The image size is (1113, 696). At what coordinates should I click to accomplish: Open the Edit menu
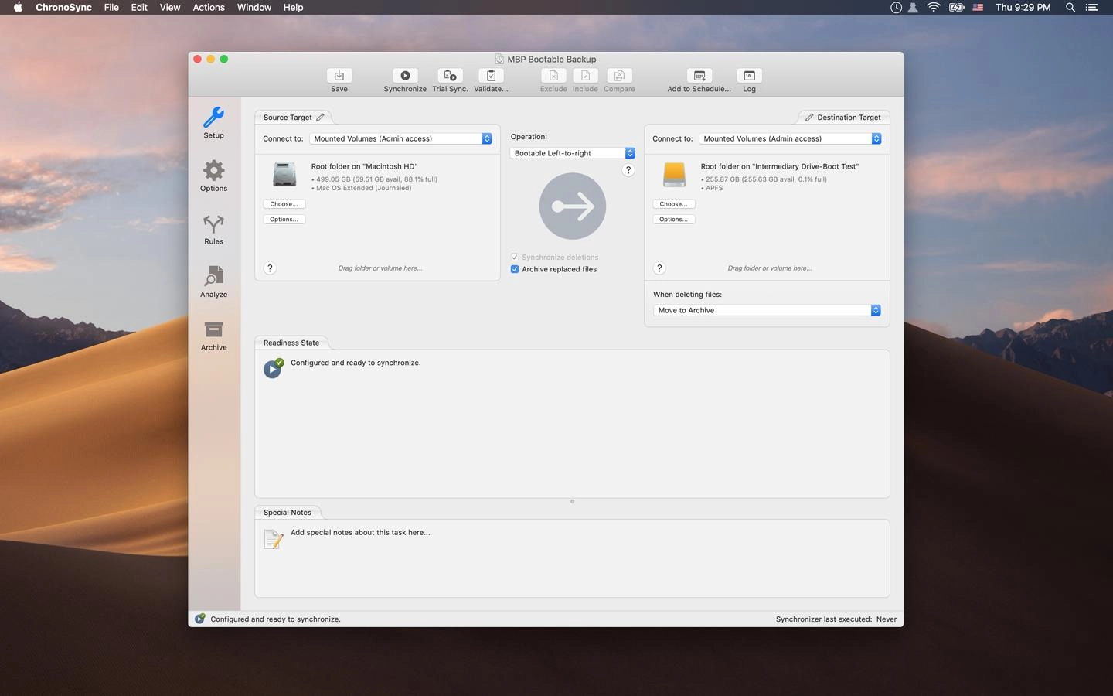tap(139, 8)
